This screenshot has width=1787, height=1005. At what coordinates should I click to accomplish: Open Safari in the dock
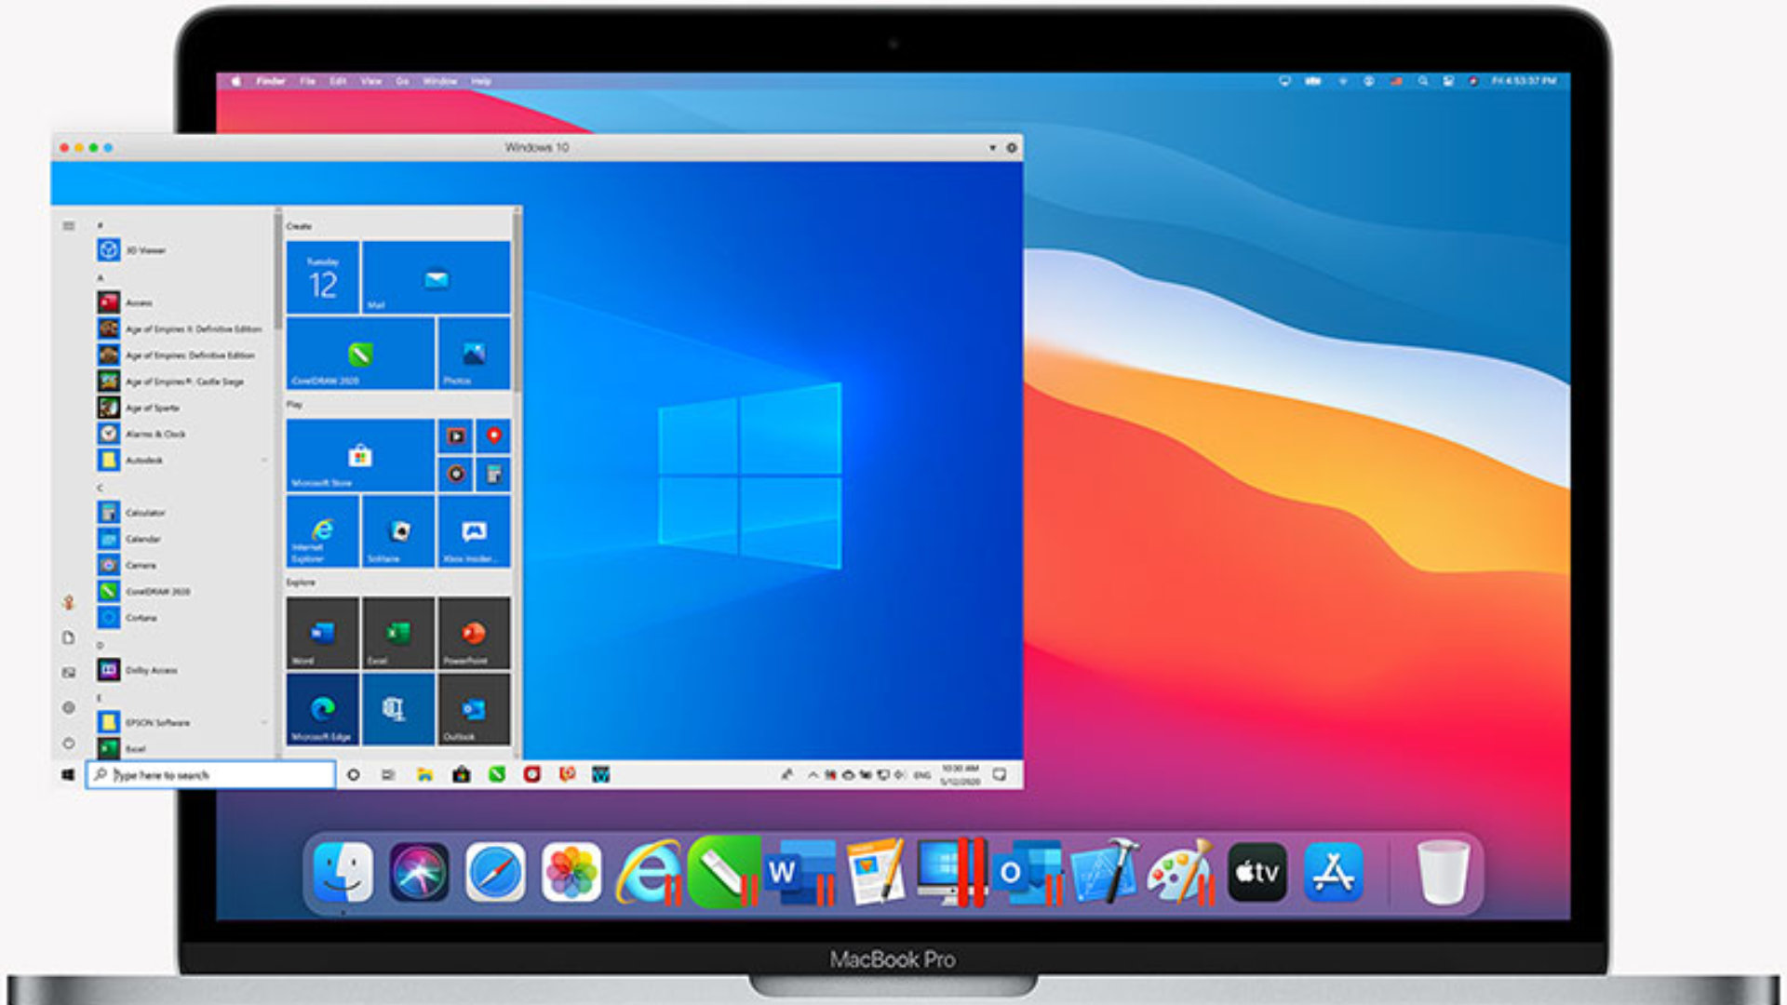495,872
